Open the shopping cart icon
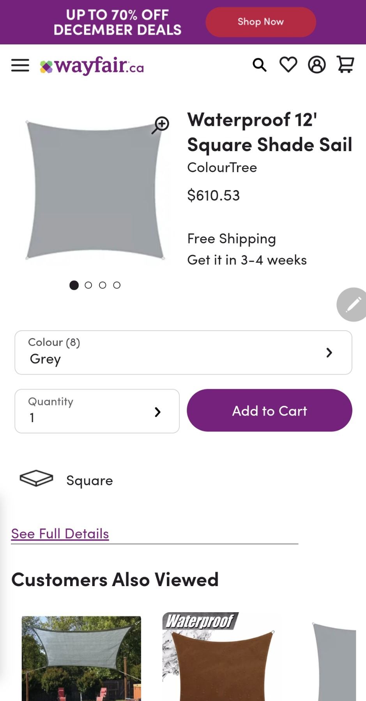Screen dimensions: 366x701 345,65
